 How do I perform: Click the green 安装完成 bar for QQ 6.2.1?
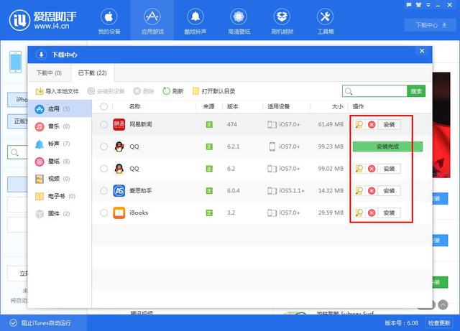coord(387,146)
